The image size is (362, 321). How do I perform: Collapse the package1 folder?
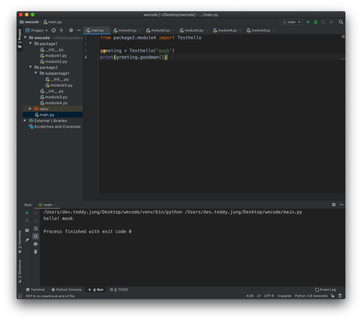click(x=30, y=44)
